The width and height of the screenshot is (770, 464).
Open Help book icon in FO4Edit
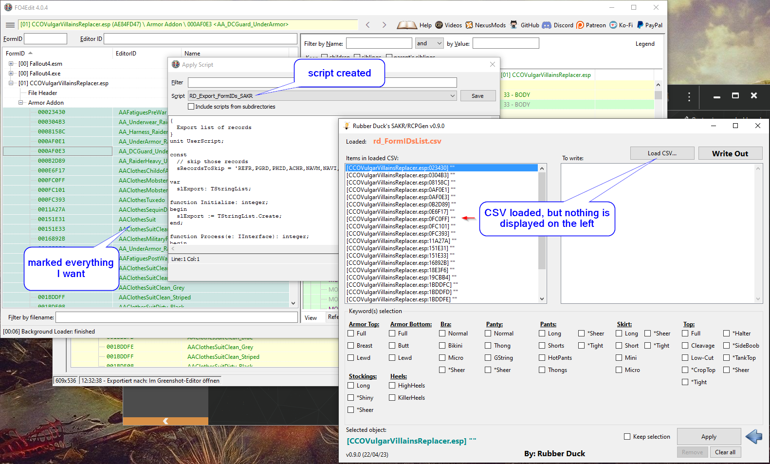pos(407,25)
